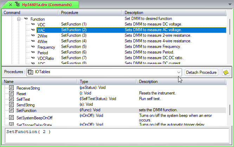234x147 pixels.
Task: Click the Reset procedure icon
Action: pos(11,93)
